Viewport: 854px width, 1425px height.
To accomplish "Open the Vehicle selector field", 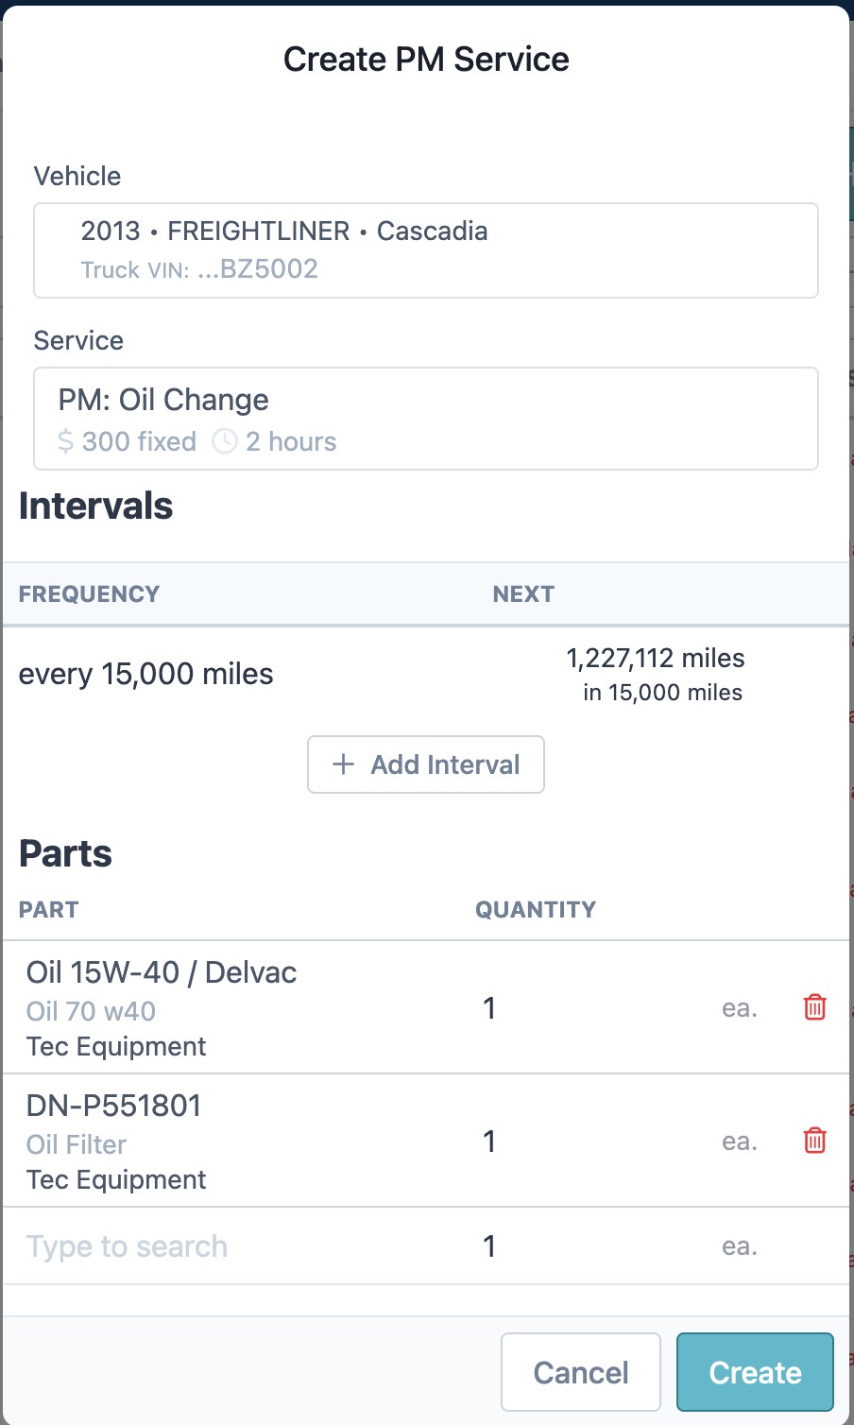I will (425, 250).
